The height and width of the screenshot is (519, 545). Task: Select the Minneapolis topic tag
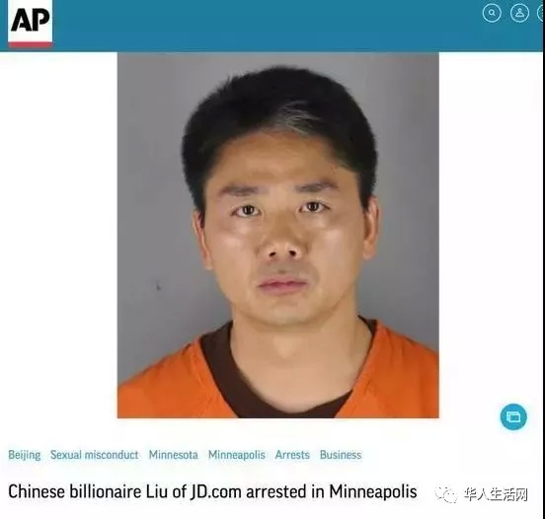point(237,455)
